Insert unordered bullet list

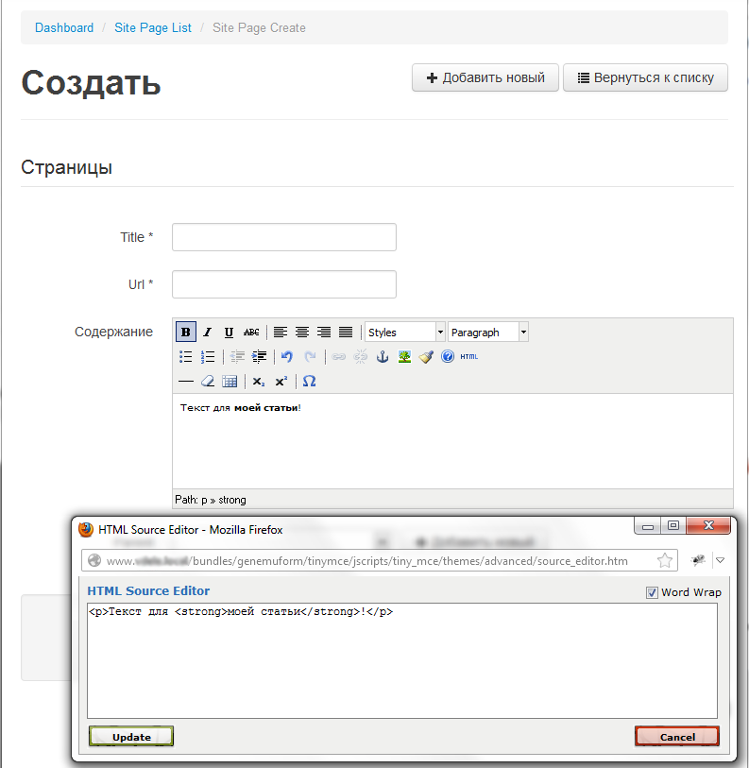tap(186, 356)
